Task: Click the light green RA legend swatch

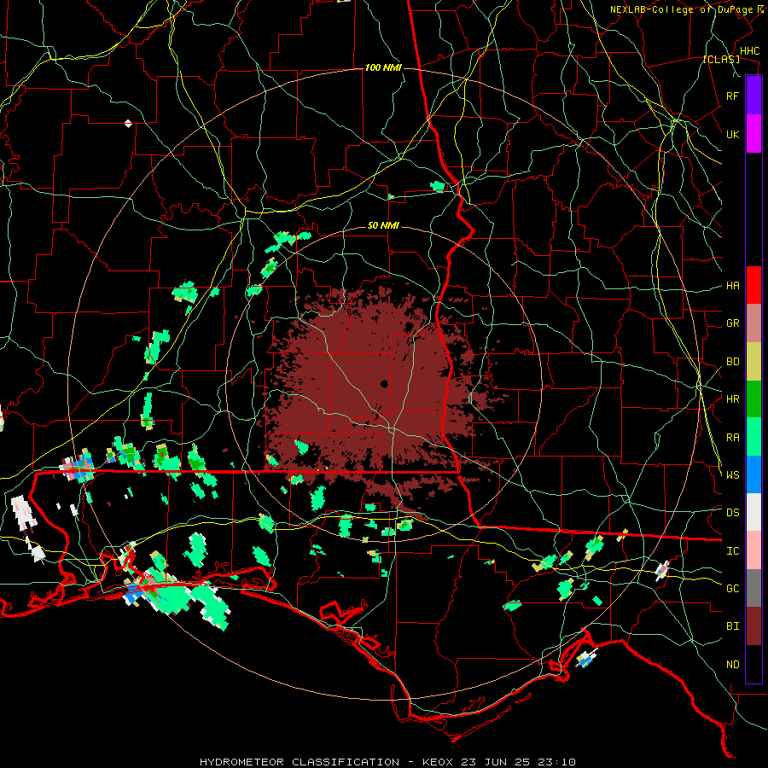Action: click(x=753, y=437)
